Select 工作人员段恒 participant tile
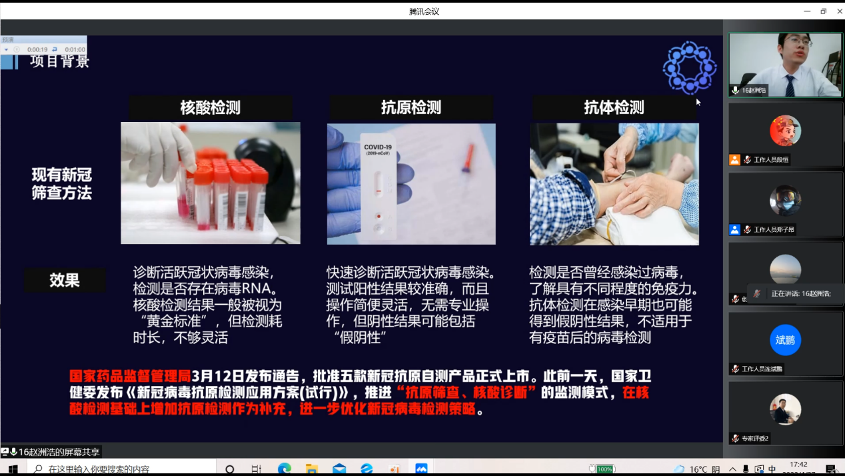This screenshot has height=476, width=845. pos(785,134)
